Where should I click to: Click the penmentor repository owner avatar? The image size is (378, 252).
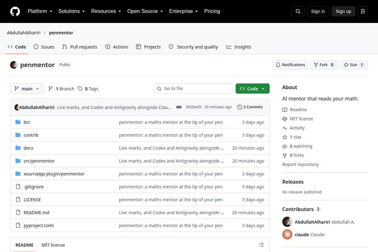(x=14, y=65)
